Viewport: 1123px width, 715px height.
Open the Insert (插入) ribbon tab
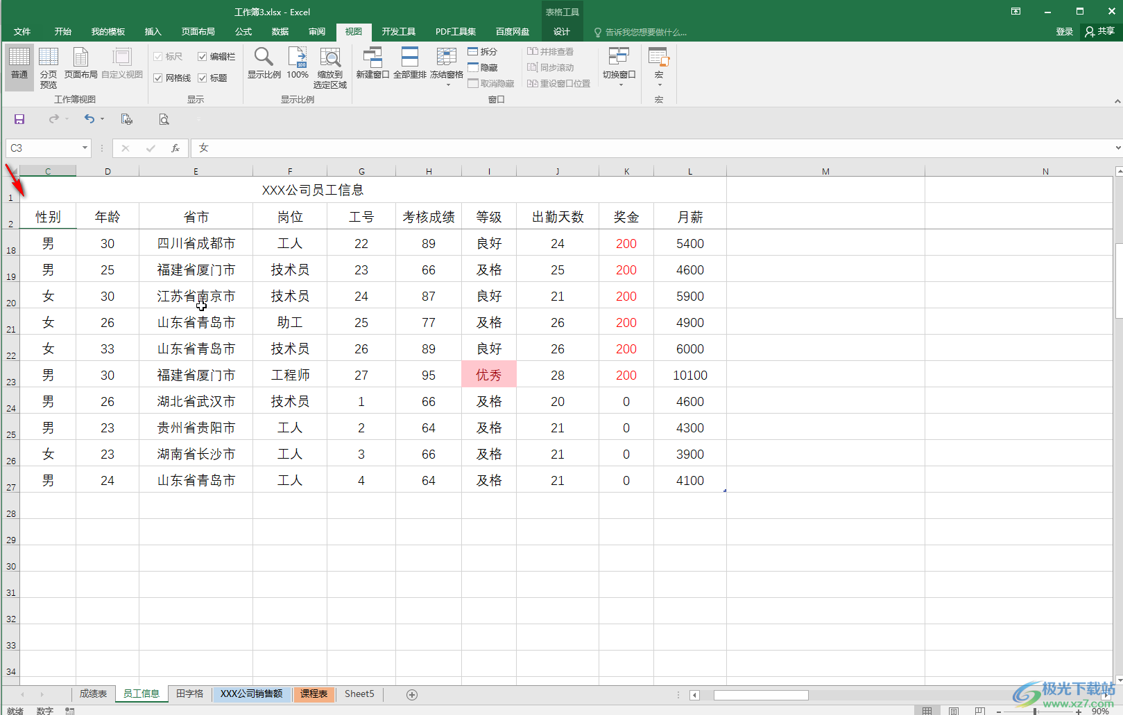pyautogui.click(x=153, y=32)
